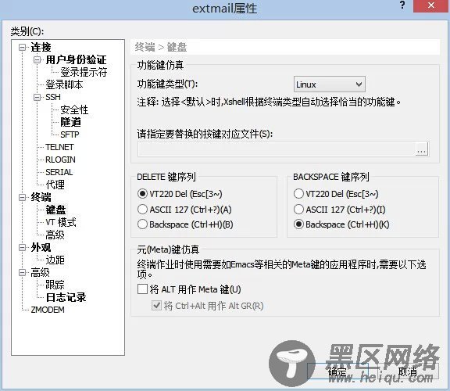The width and height of the screenshot is (450, 391).
Task: Select 用户身份验证 in the tree
Action: tap(76, 59)
